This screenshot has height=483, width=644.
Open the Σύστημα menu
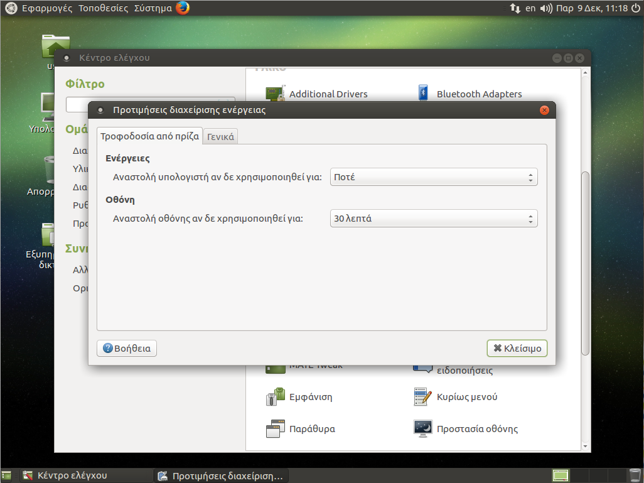(153, 8)
